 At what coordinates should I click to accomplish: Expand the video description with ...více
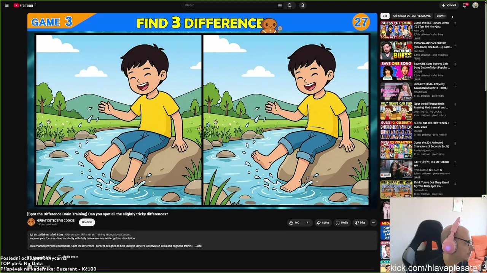[198, 246]
